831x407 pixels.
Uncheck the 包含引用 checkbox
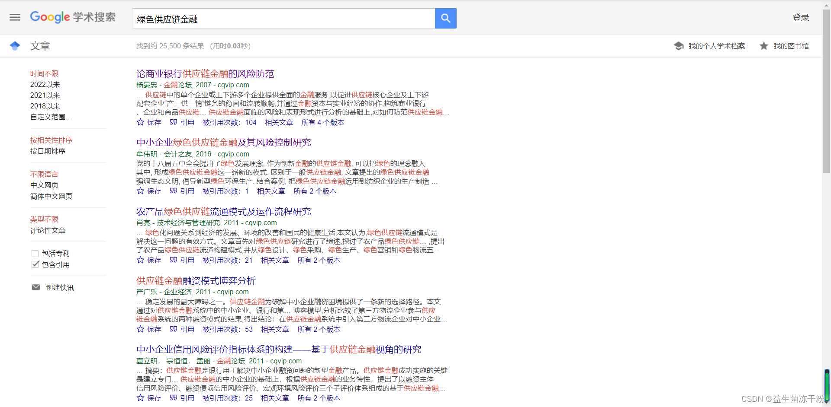pyautogui.click(x=35, y=264)
